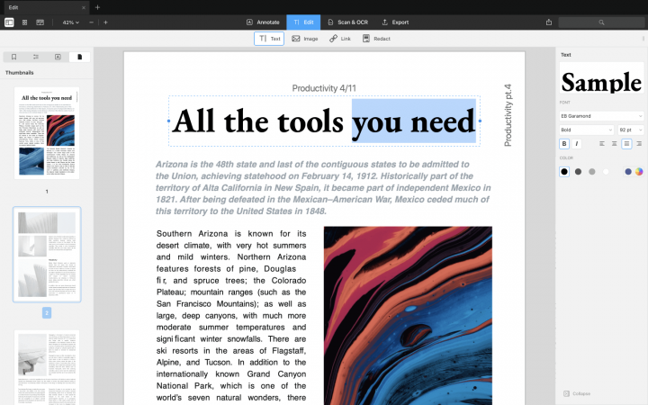Viewport: 648px width, 405px height.
Task: Click the 'Productivity 4/11' header text
Action: click(x=324, y=88)
